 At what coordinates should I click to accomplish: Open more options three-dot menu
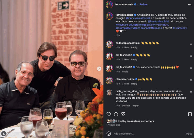click(x=190, y=5)
